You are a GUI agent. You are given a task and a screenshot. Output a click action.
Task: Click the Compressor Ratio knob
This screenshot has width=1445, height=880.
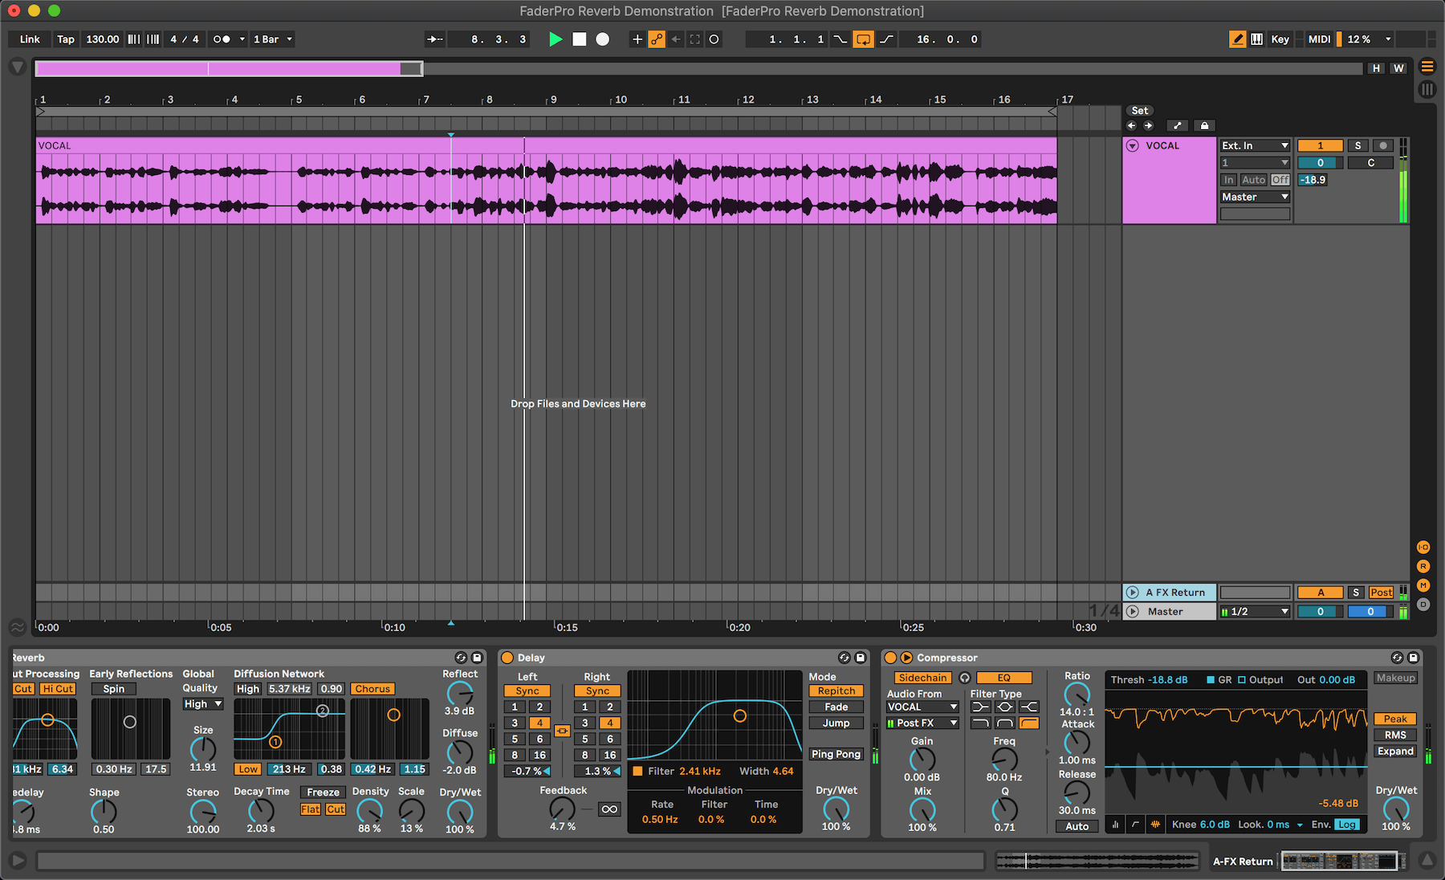coord(1077,695)
